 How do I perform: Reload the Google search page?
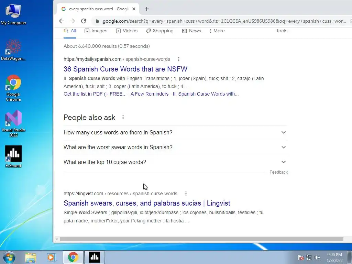coord(84,21)
